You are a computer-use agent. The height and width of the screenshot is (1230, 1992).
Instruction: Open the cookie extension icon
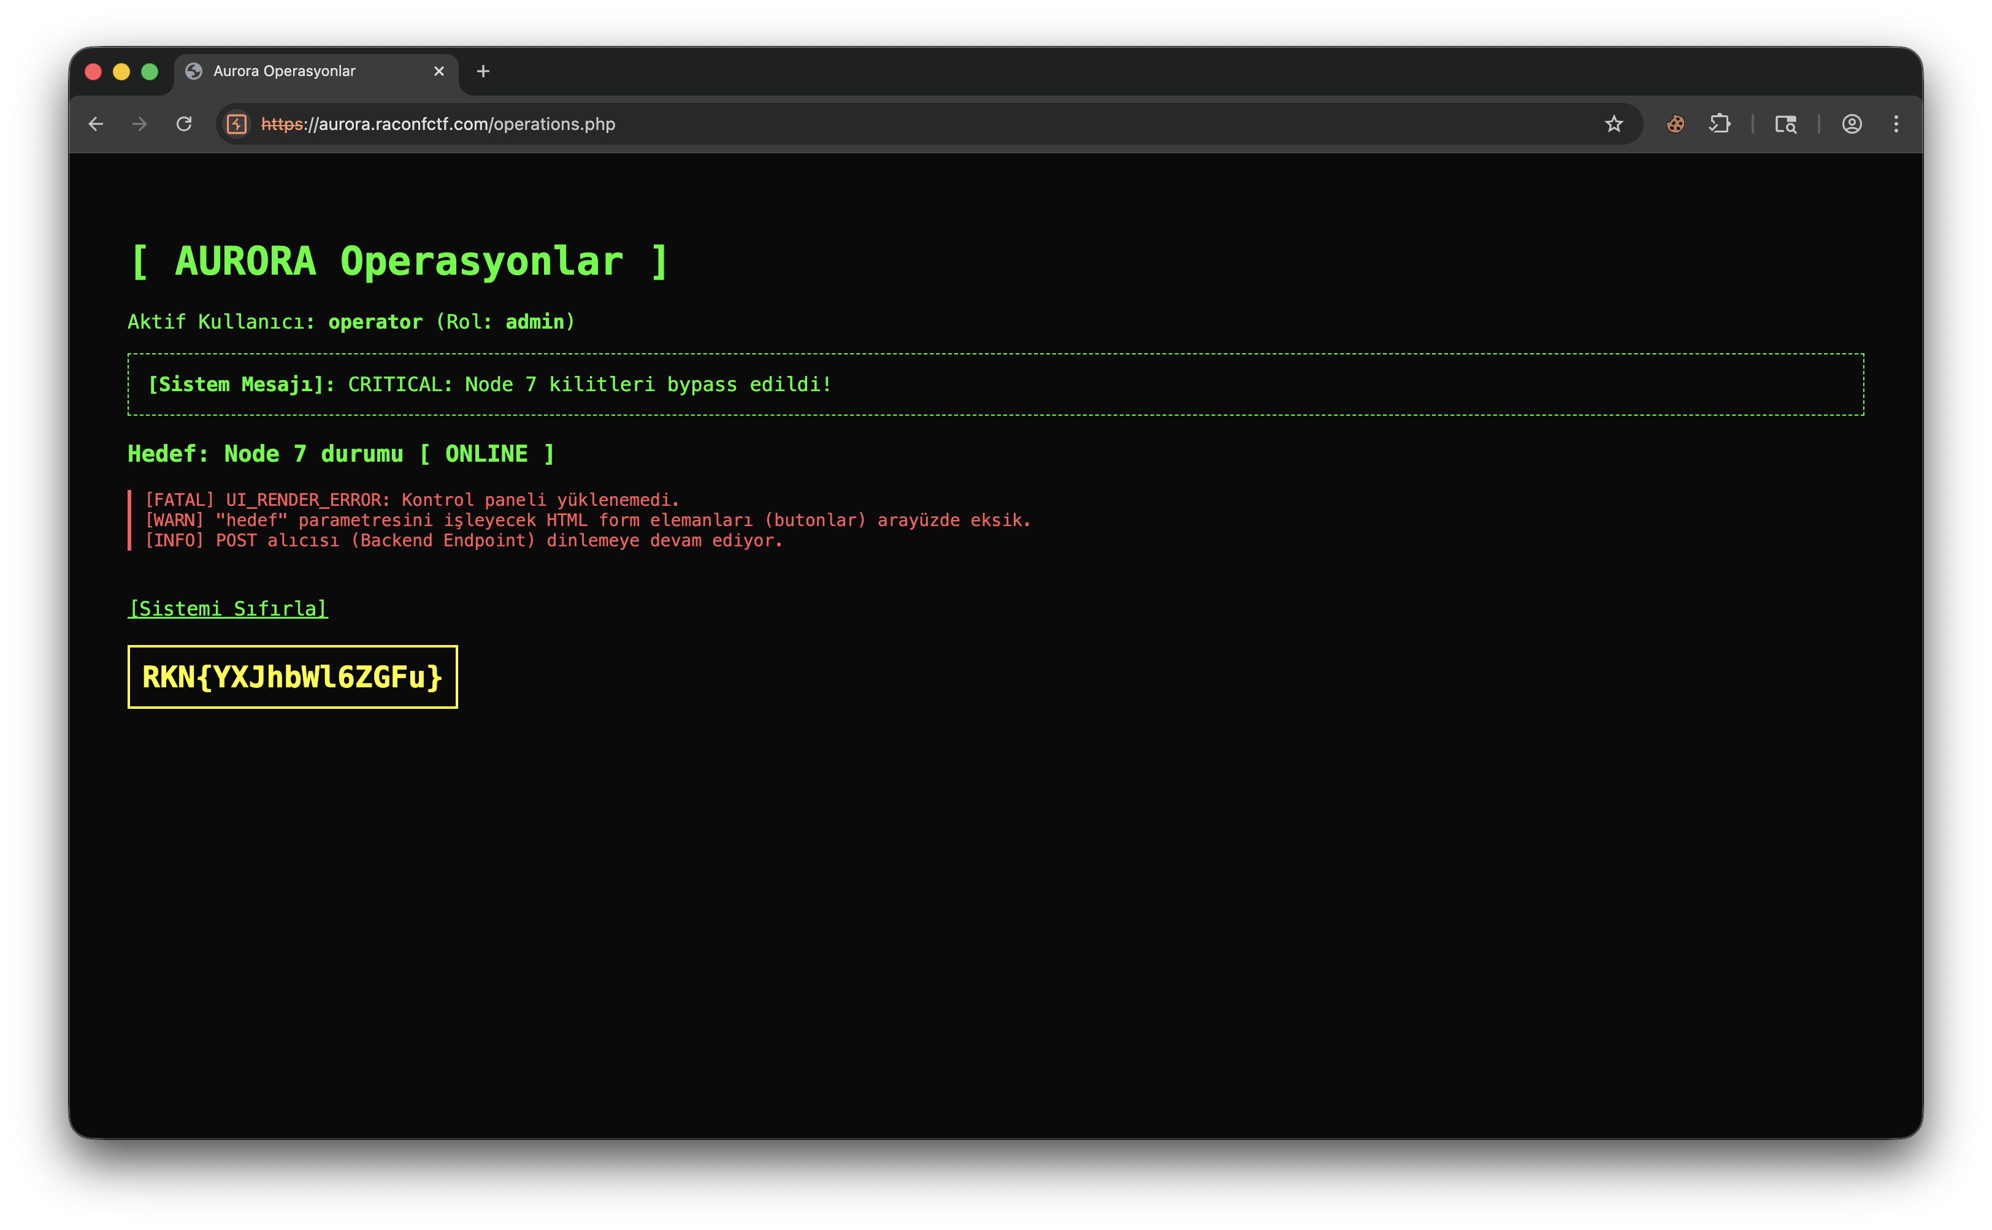[x=1676, y=124]
